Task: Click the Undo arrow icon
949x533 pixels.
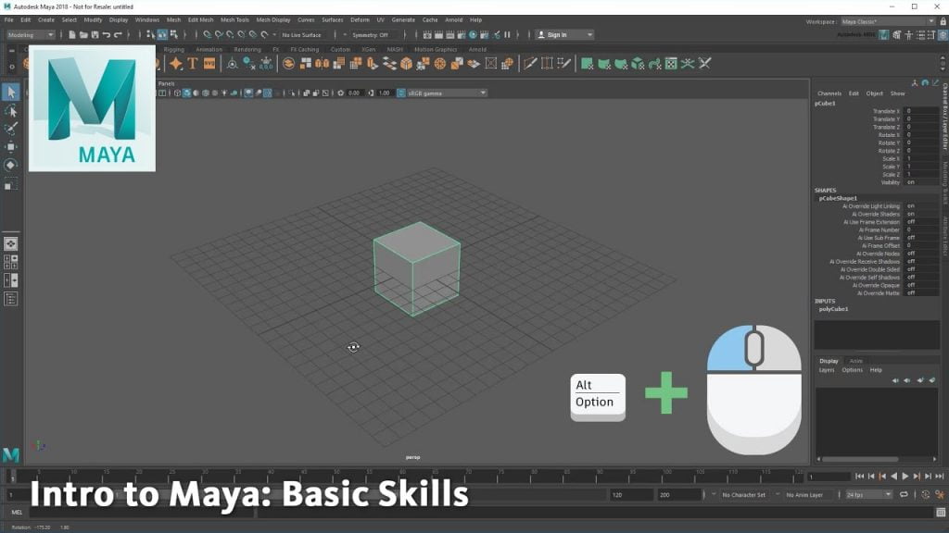Action: coord(107,35)
